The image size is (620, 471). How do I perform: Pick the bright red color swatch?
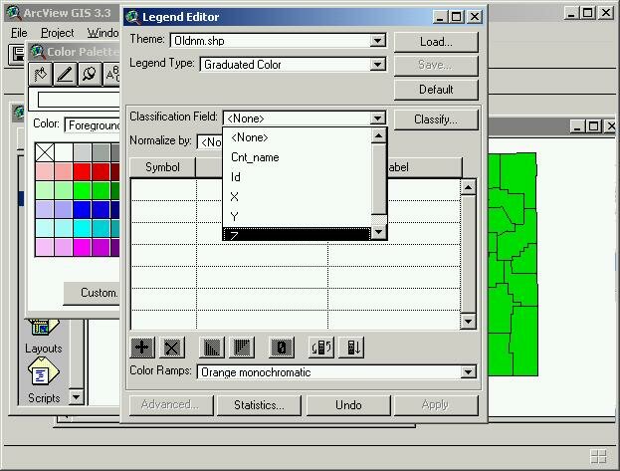(83, 171)
